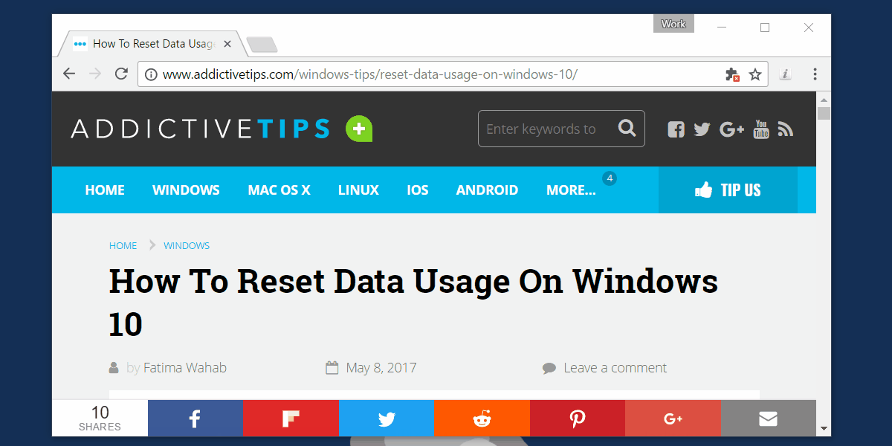
Task: Open a new tab with the new-tab button
Action: click(x=262, y=45)
